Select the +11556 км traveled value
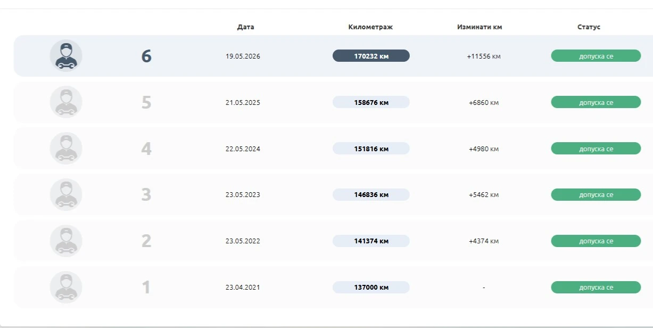 pyautogui.click(x=484, y=56)
